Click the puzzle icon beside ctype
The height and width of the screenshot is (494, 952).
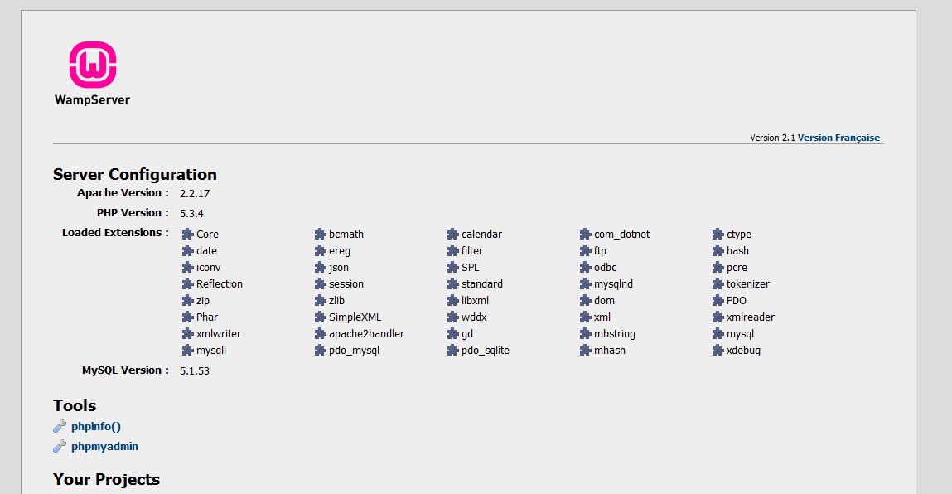[x=718, y=234]
